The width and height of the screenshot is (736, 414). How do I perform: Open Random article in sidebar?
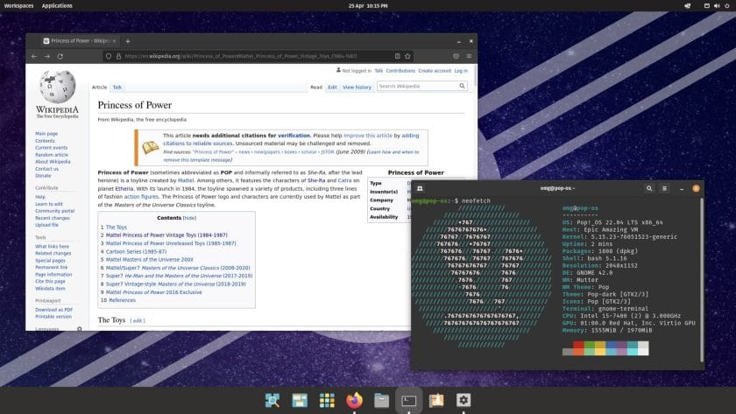[x=52, y=155]
